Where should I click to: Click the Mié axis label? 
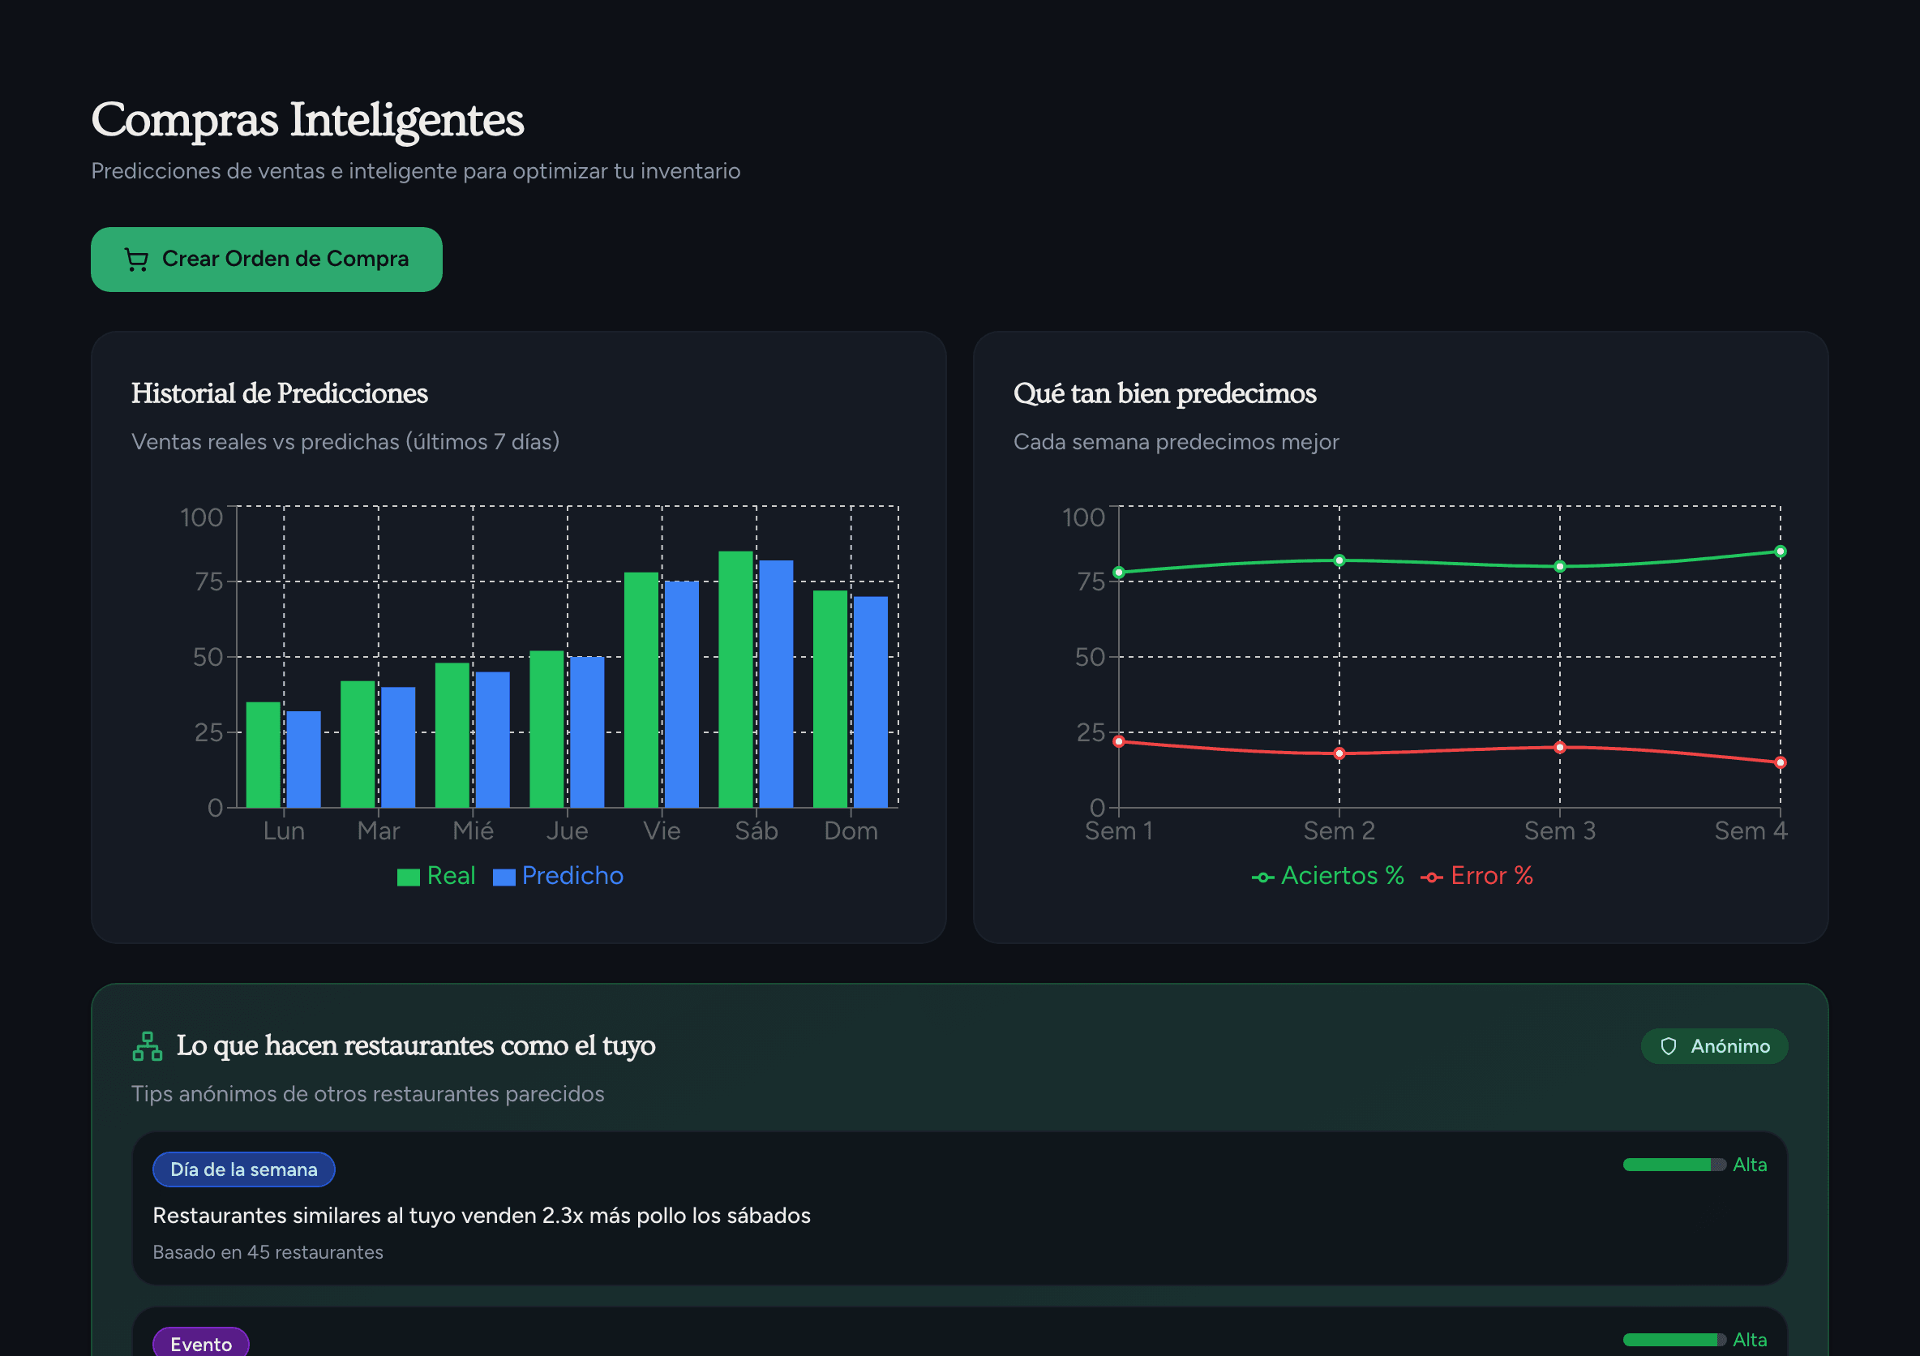(x=474, y=830)
